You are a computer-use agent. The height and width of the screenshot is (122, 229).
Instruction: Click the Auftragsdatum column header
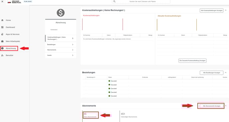click(x=172, y=77)
